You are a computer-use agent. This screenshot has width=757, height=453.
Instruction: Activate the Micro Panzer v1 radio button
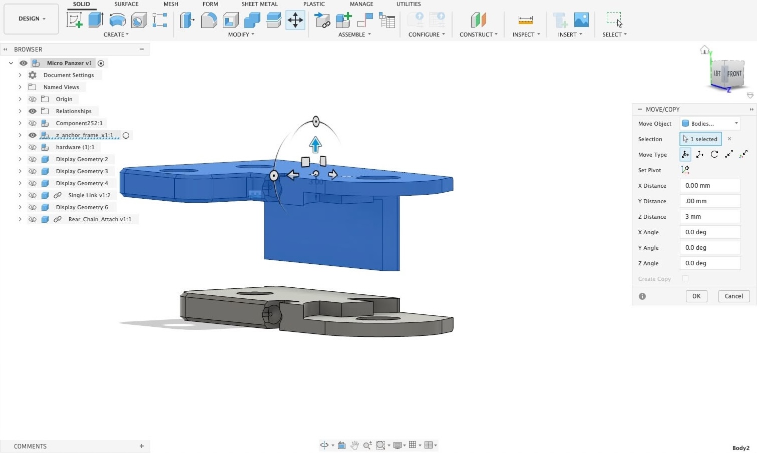[101, 63]
